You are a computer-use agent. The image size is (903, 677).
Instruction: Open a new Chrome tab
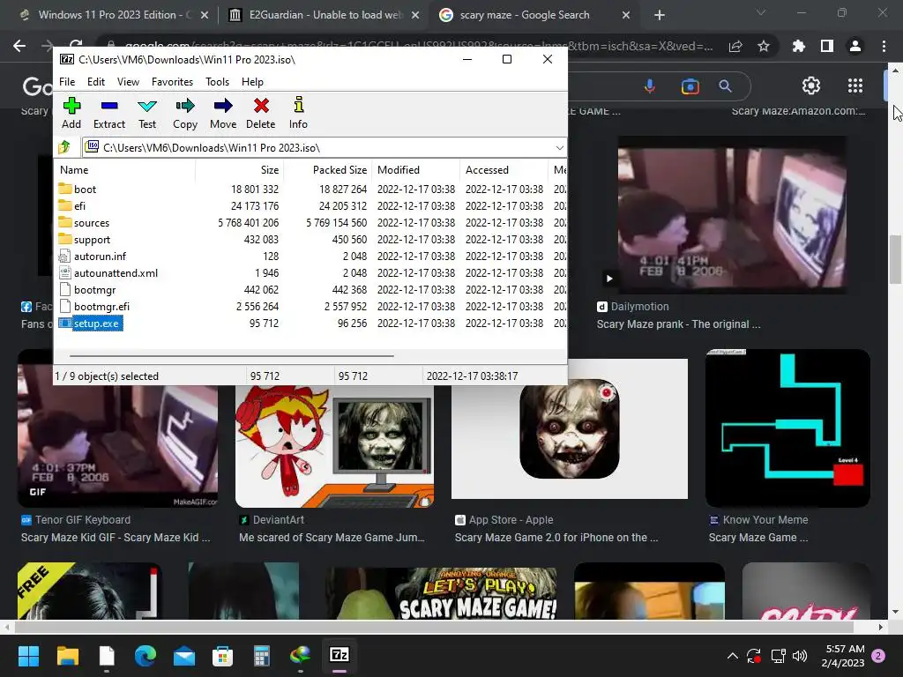(660, 16)
